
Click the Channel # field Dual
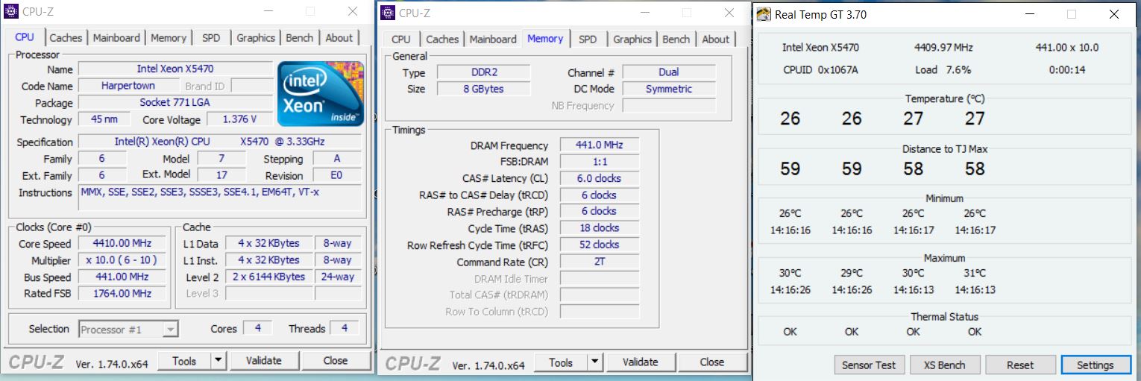669,72
